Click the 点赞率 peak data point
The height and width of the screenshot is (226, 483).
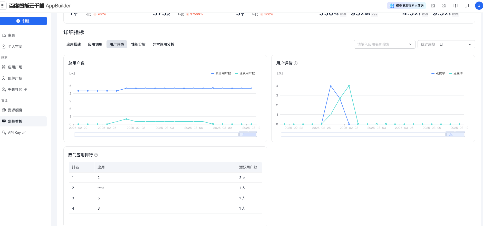331,86
